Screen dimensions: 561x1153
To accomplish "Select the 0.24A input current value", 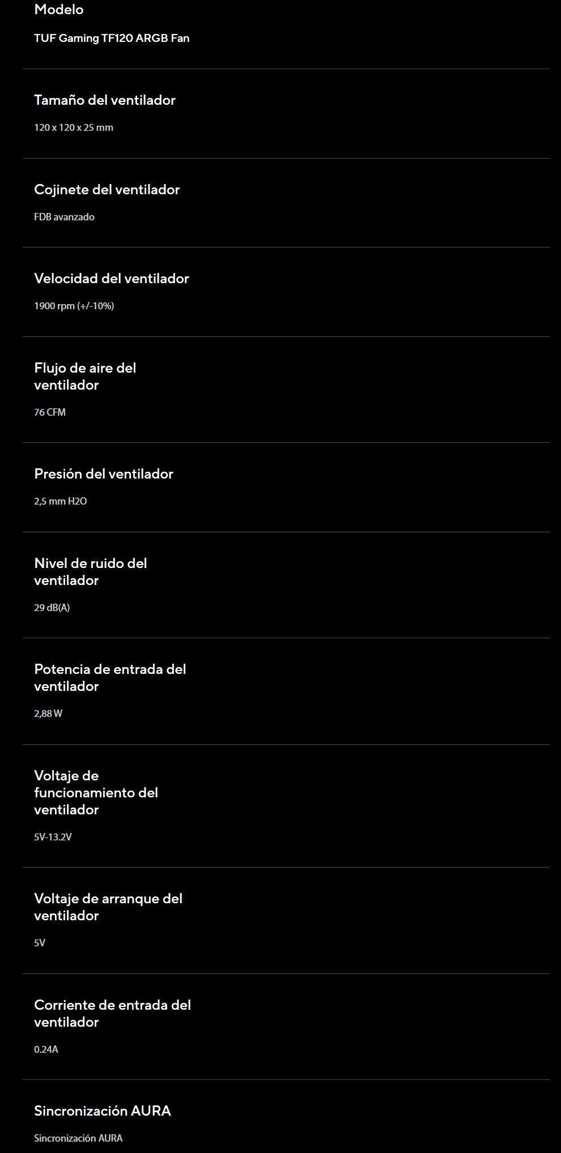I will tap(46, 1049).
